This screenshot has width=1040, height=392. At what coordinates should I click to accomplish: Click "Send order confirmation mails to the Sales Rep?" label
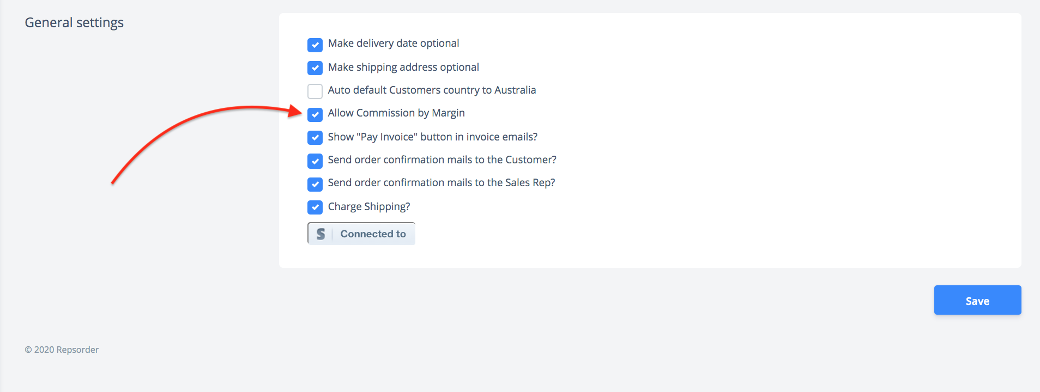coord(442,182)
